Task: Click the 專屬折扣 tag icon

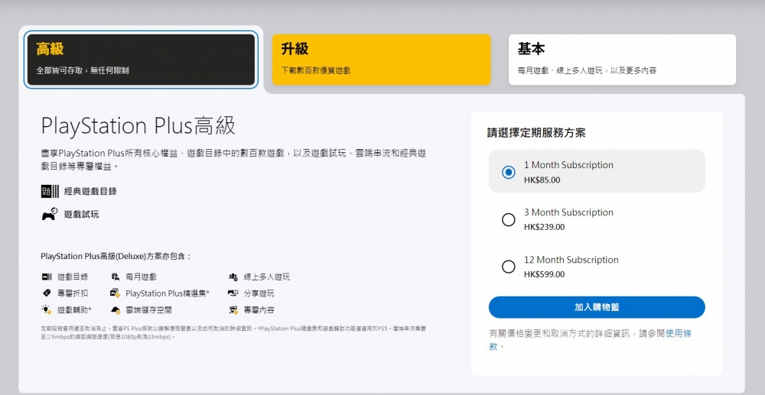Action: tap(47, 293)
